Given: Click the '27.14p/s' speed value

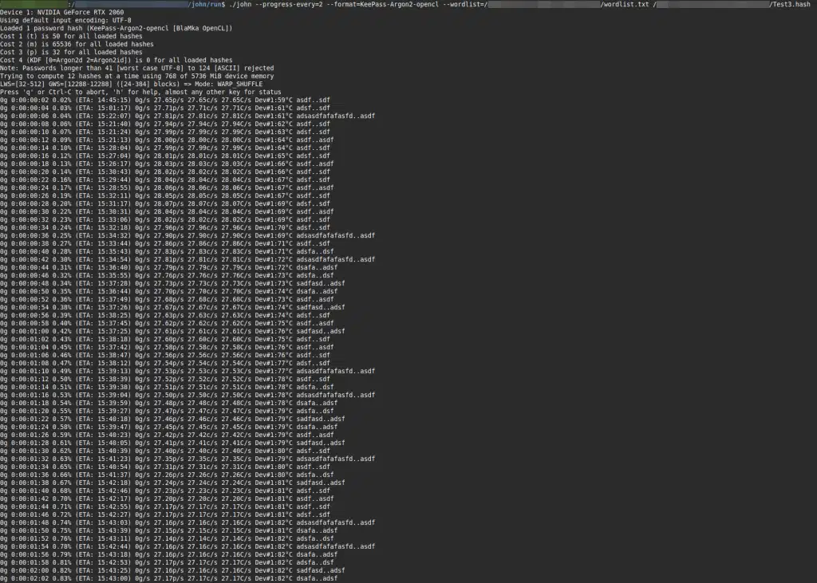Looking at the screenshot, I should [x=168, y=538].
